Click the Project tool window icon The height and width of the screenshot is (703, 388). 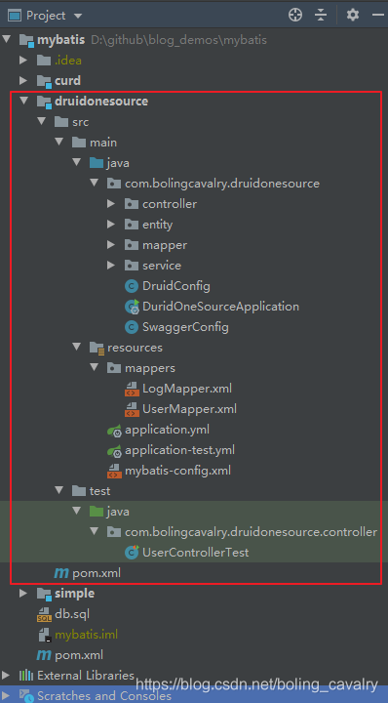(x=15, y=16)
